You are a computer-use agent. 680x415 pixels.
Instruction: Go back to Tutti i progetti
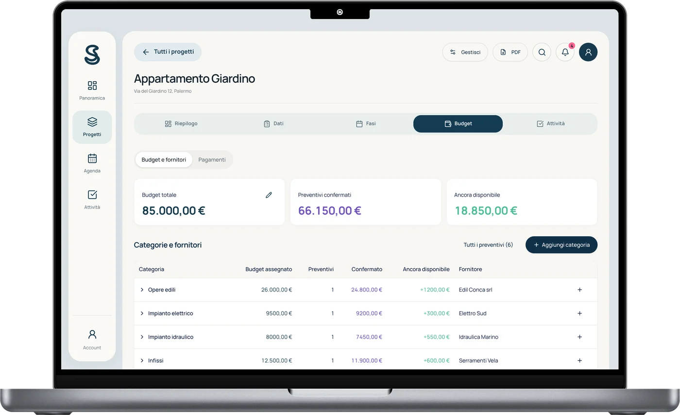[x=168, y=52]
